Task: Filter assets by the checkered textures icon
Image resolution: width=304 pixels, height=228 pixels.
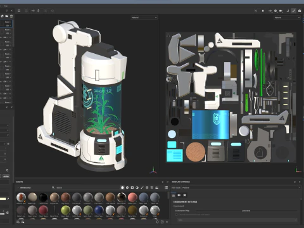Action: tap(152, 187)
